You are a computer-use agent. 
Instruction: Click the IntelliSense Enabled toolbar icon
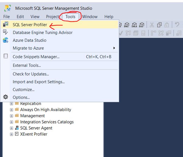[x=143, y=33]
